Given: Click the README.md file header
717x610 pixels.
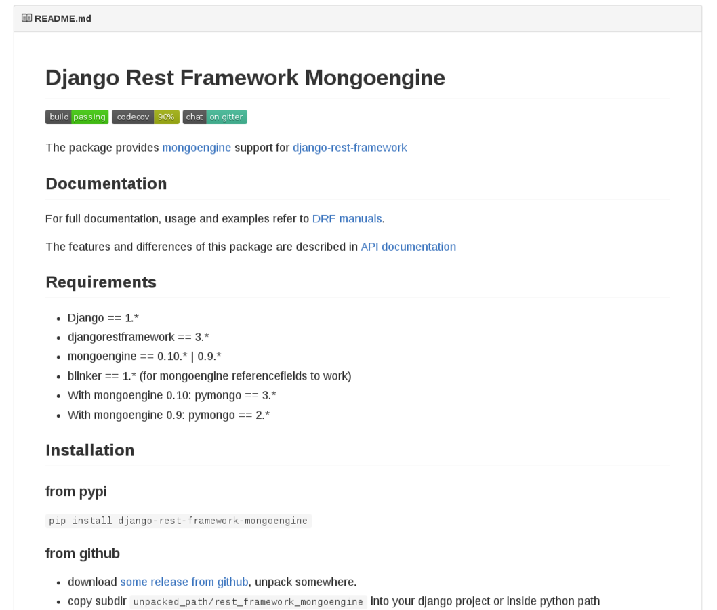Looking at the screenshot, I should tap(62, 18).
